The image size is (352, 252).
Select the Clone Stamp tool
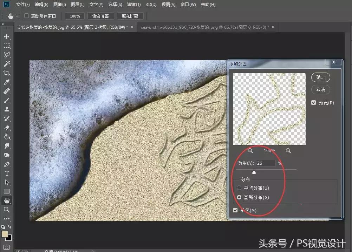coord(7,109)
